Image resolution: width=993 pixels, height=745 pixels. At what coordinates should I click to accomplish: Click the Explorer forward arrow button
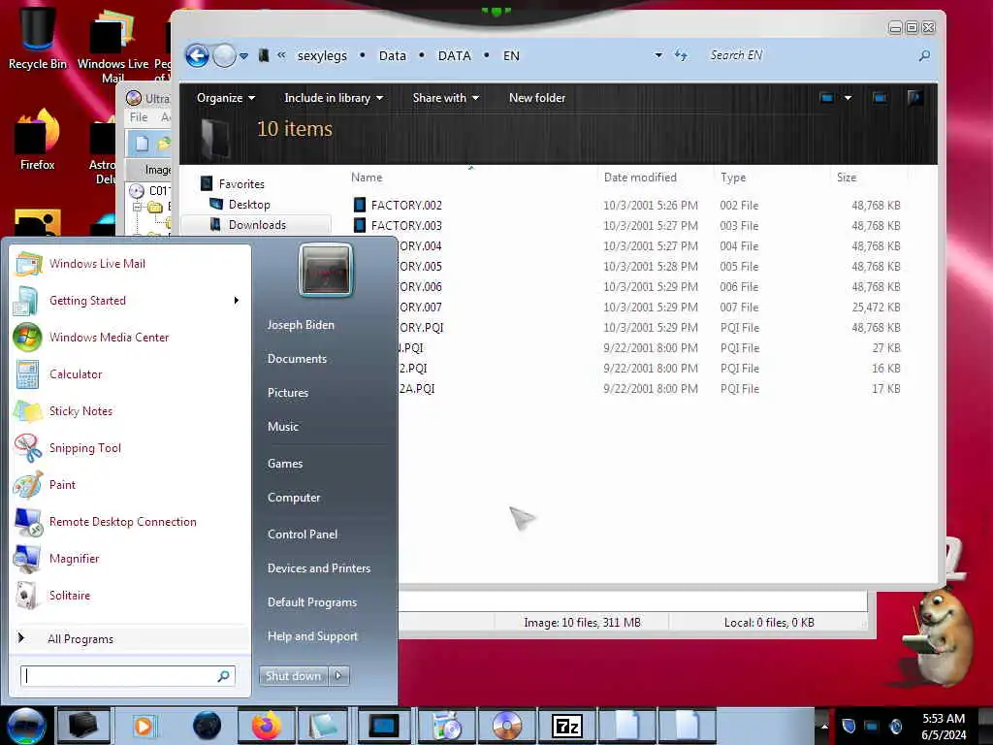pyautogui.click(x=224, y=55)
